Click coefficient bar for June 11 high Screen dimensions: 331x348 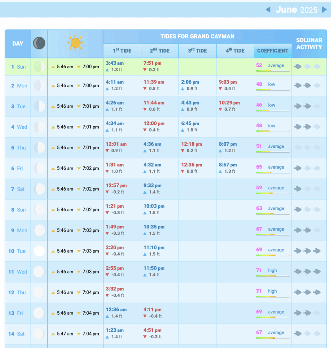[272, 276]
